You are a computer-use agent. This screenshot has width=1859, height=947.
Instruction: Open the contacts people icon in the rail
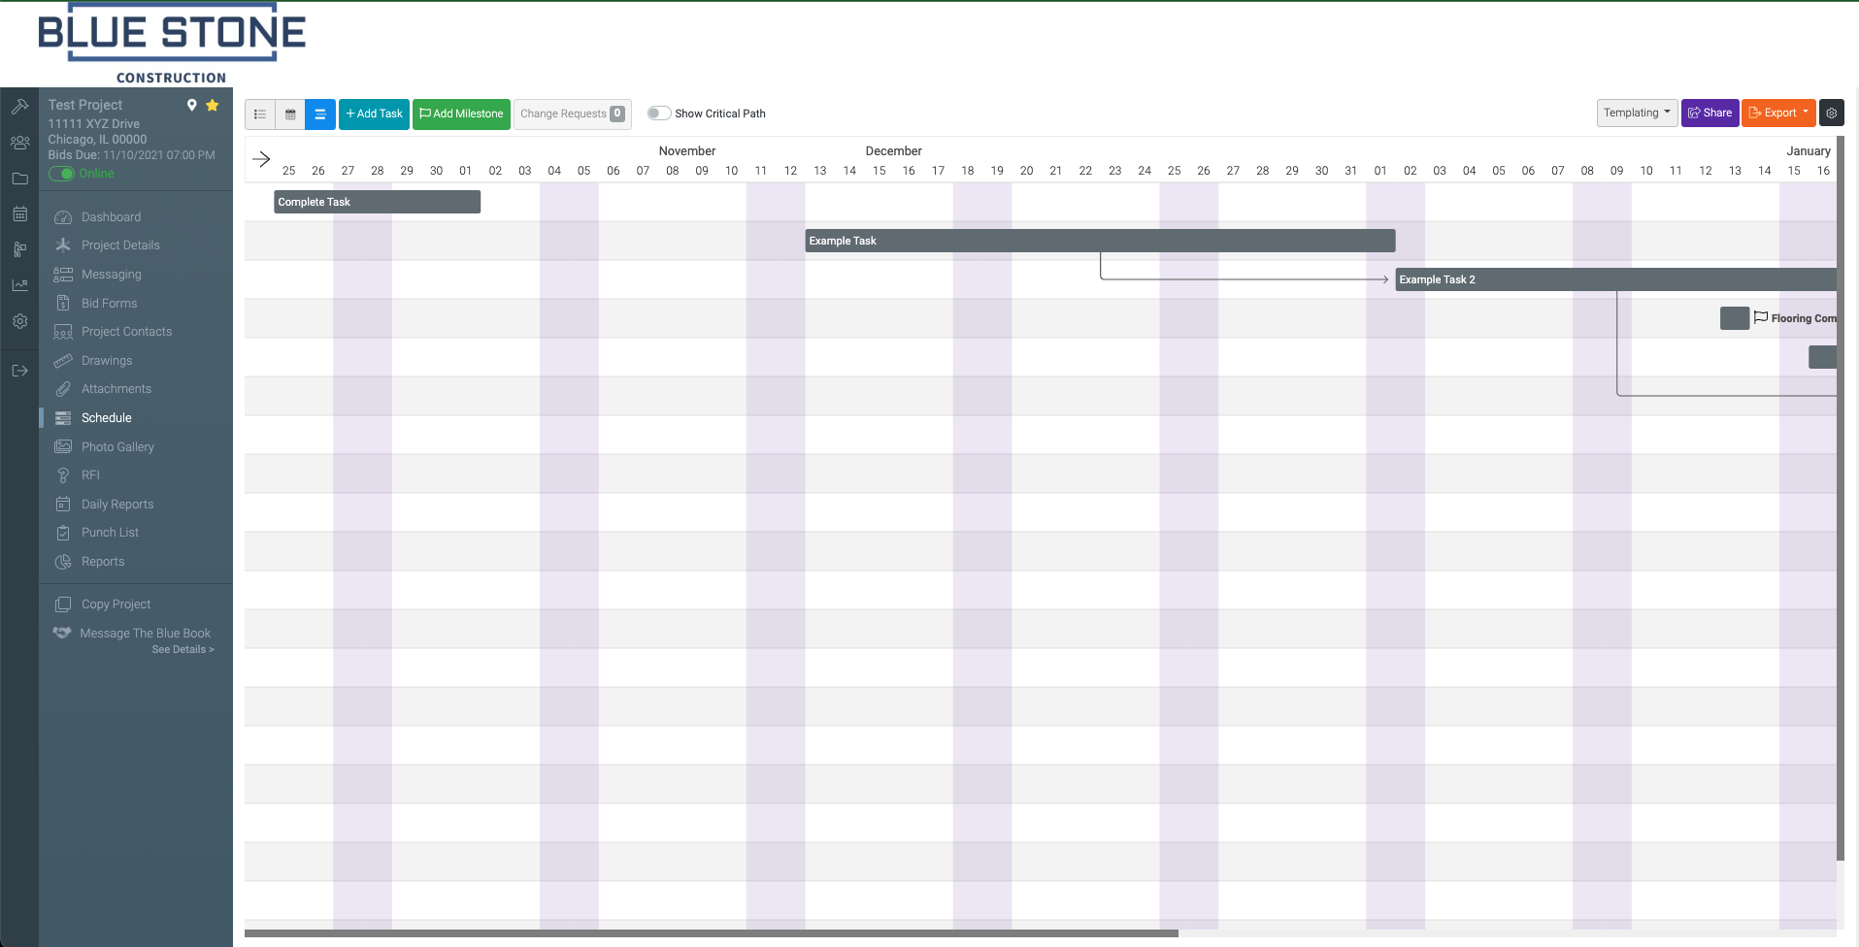[19, 142]
